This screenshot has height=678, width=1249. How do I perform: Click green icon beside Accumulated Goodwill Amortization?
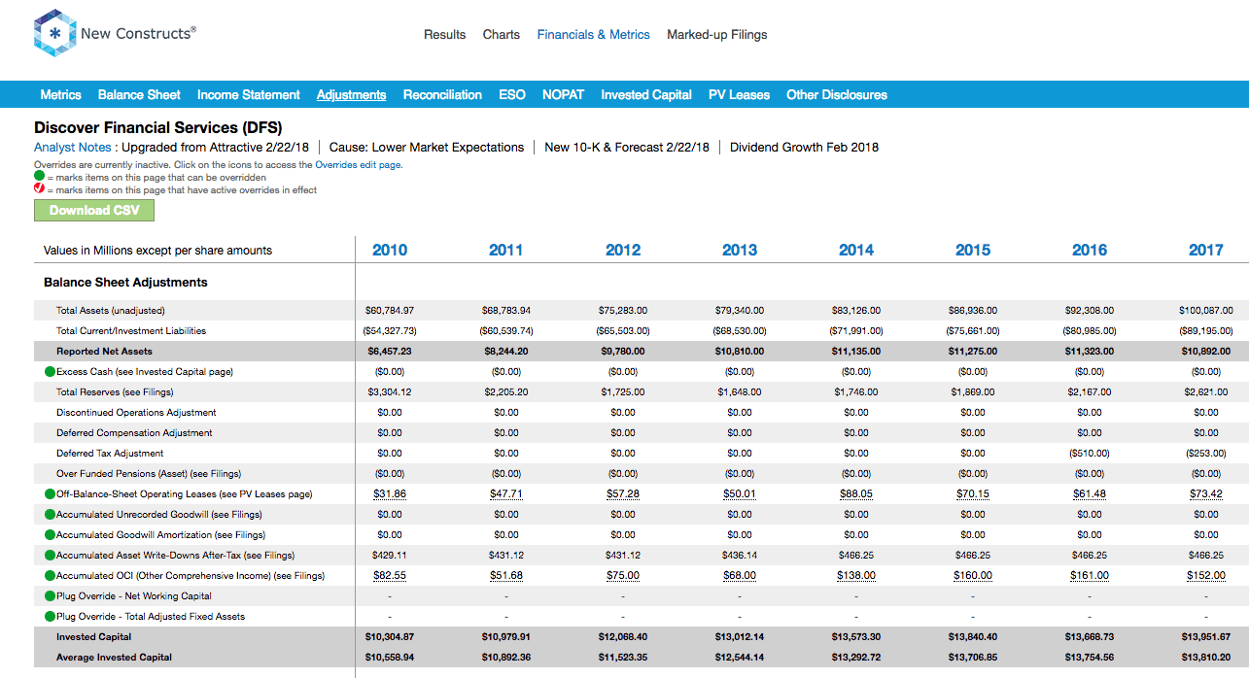tap(50, 535)
